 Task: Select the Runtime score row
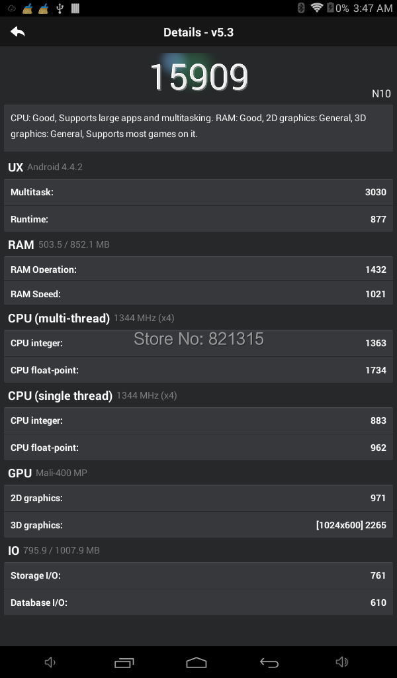click(198, 219)
